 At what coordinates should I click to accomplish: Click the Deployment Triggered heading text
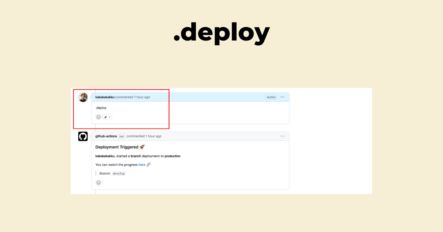[x=117, y=147]
